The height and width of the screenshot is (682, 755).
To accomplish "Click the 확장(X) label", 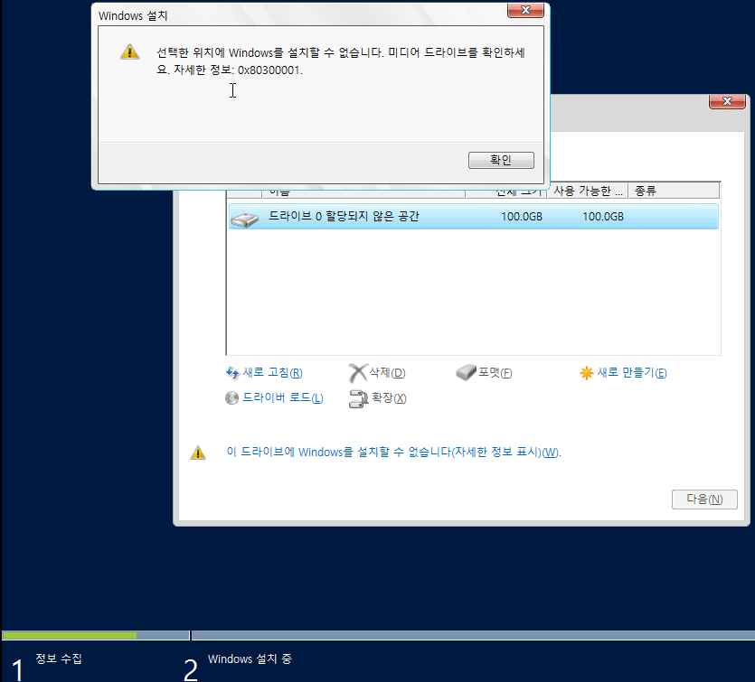I will pos(389,397).
